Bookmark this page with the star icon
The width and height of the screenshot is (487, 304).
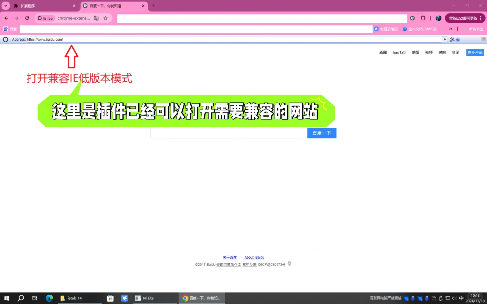point(105,18)
